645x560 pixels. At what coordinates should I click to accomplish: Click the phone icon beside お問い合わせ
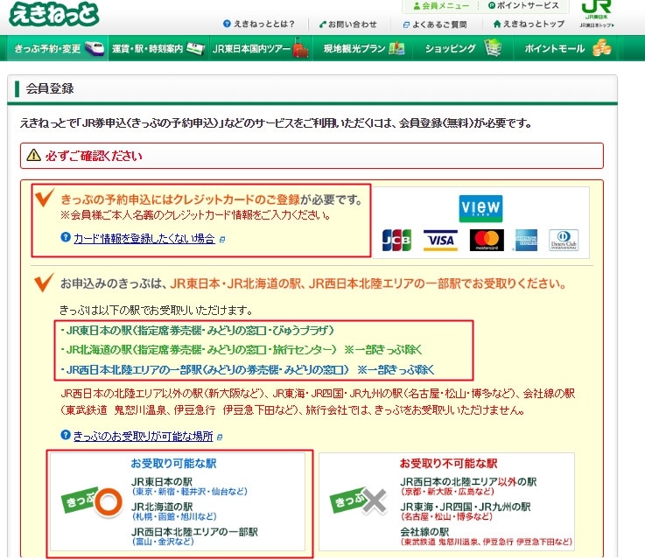click(x=323, y=24)
